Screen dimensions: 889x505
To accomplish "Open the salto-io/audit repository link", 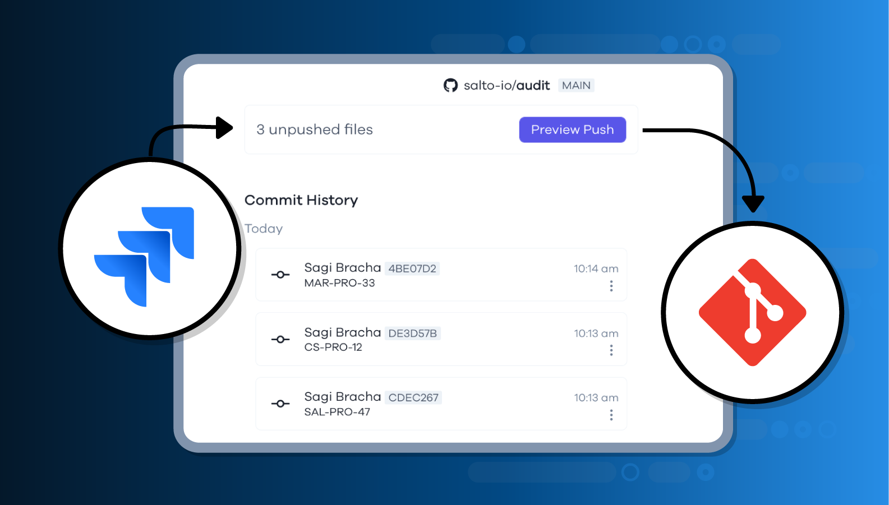I will point(506,85).
